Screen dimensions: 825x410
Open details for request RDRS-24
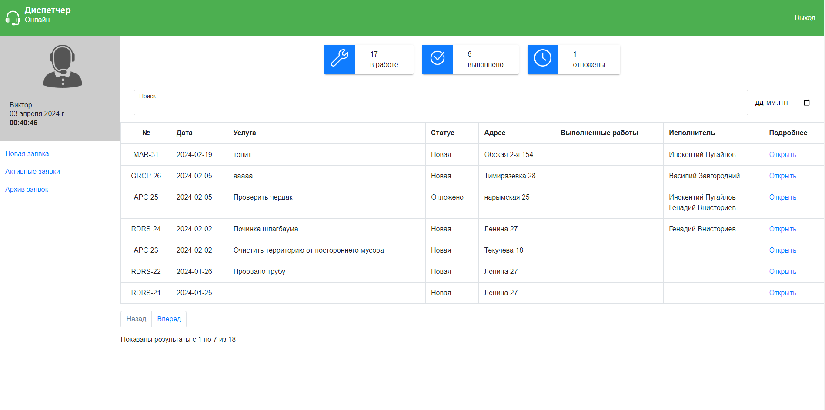(x=782, y=229)
